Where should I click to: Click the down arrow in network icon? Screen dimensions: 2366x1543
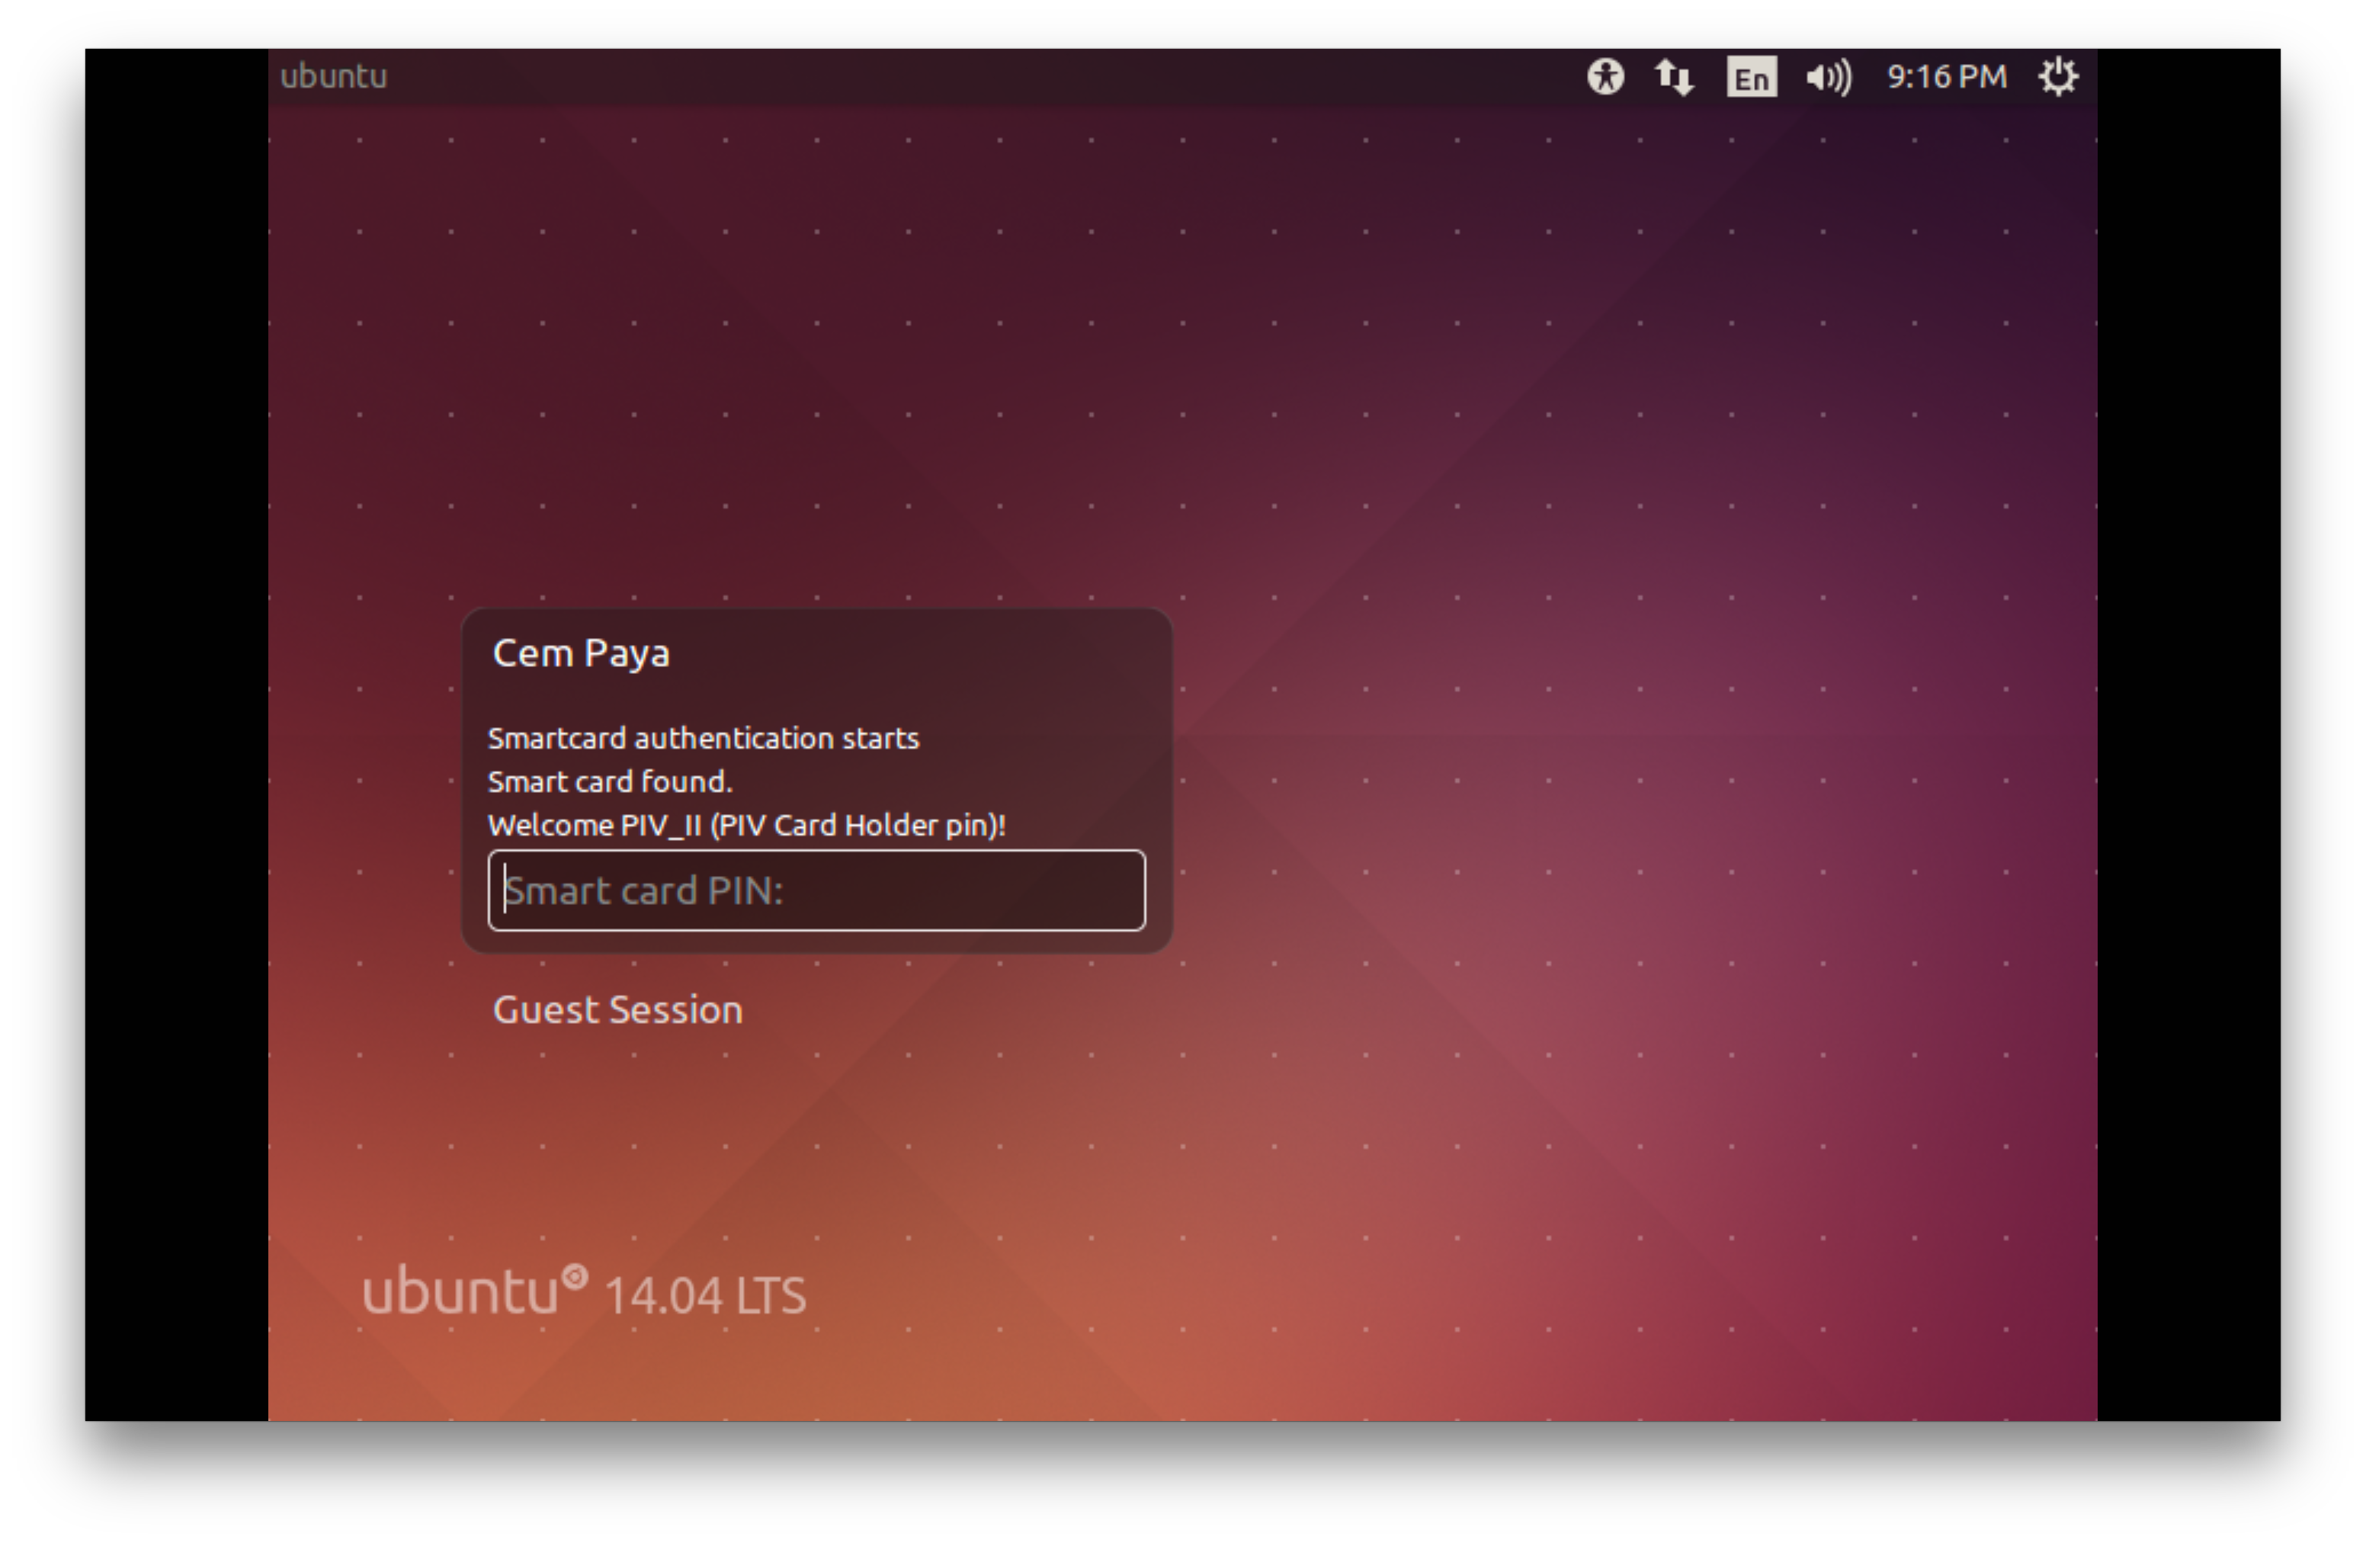(1684, 84)
